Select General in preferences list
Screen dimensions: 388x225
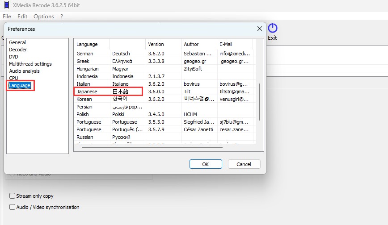pyautogui.click(x=17, y=42)
